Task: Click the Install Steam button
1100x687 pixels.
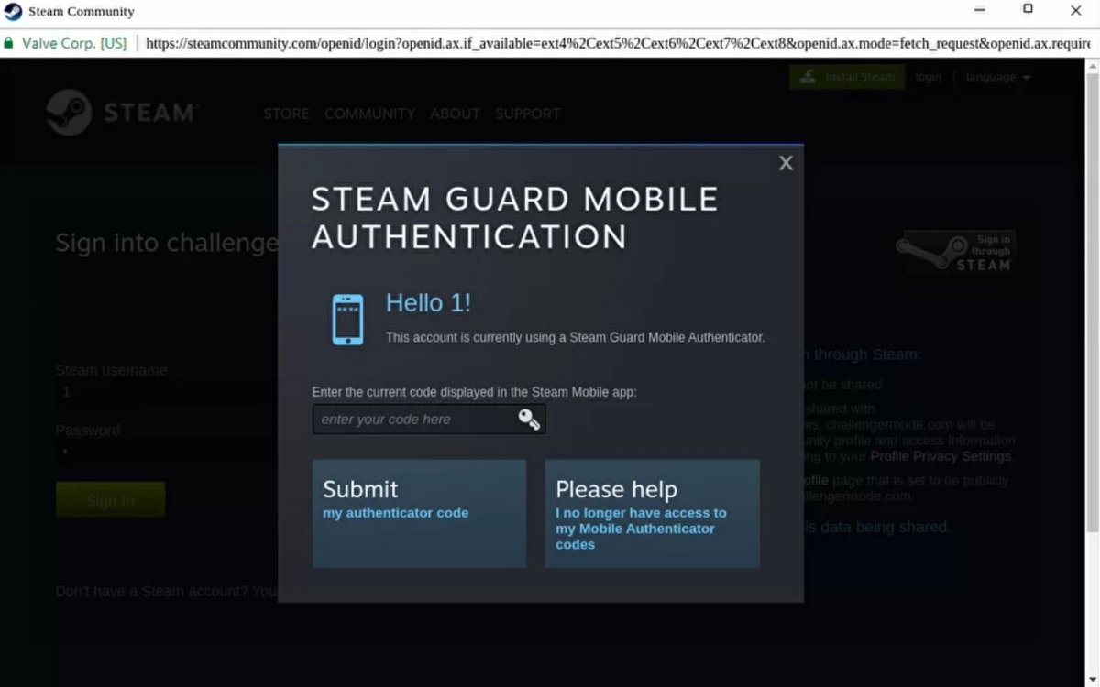Action: [847, 77]
